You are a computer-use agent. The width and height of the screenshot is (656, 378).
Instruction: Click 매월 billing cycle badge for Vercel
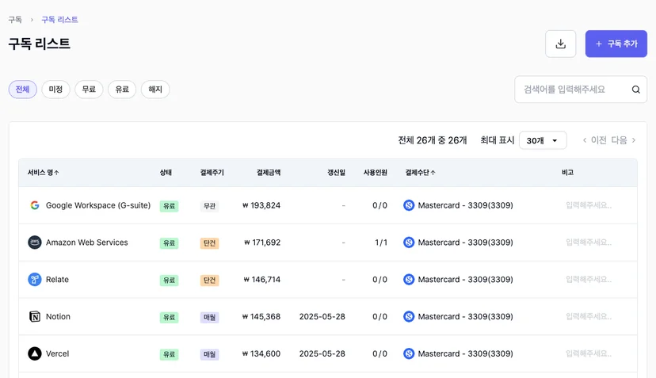point(210,354)
